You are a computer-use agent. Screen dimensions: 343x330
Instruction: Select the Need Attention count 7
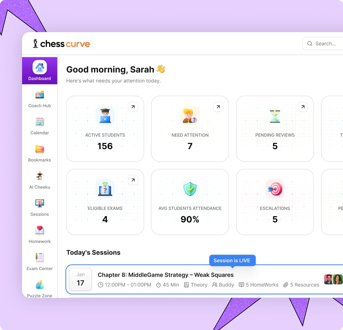tap(190, 146)
